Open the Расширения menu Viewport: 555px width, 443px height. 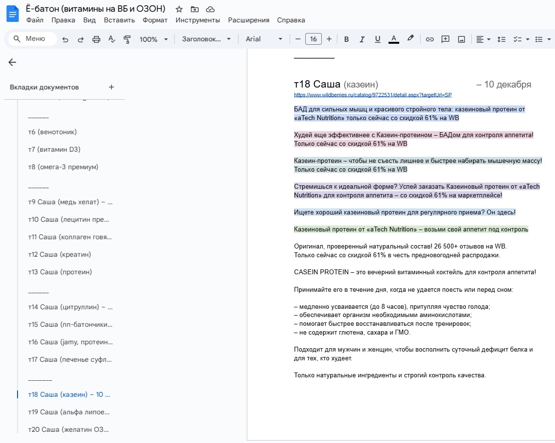tap(248, 20)
